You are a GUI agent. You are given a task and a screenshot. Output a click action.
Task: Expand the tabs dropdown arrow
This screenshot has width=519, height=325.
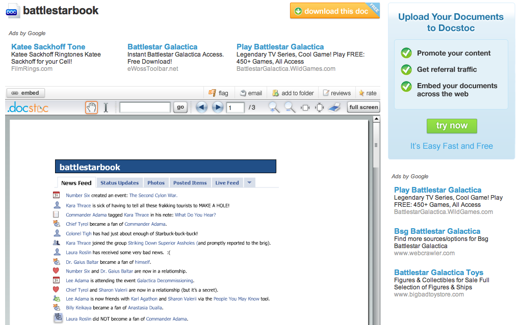250,182
